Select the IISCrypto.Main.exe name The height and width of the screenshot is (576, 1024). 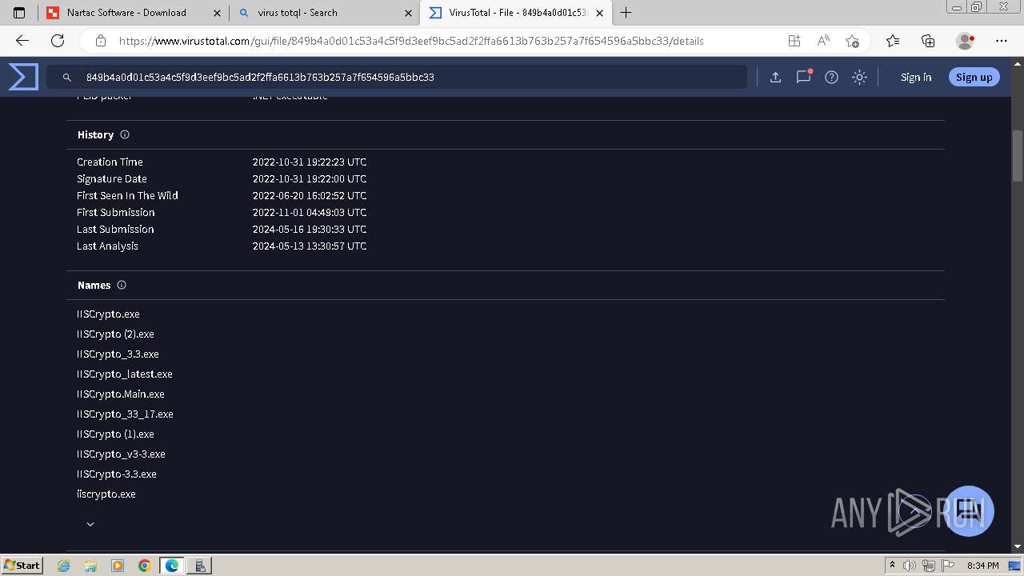121,394
